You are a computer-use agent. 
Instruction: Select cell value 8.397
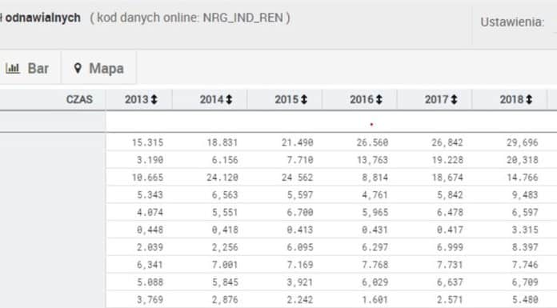[x=525, y=247]
